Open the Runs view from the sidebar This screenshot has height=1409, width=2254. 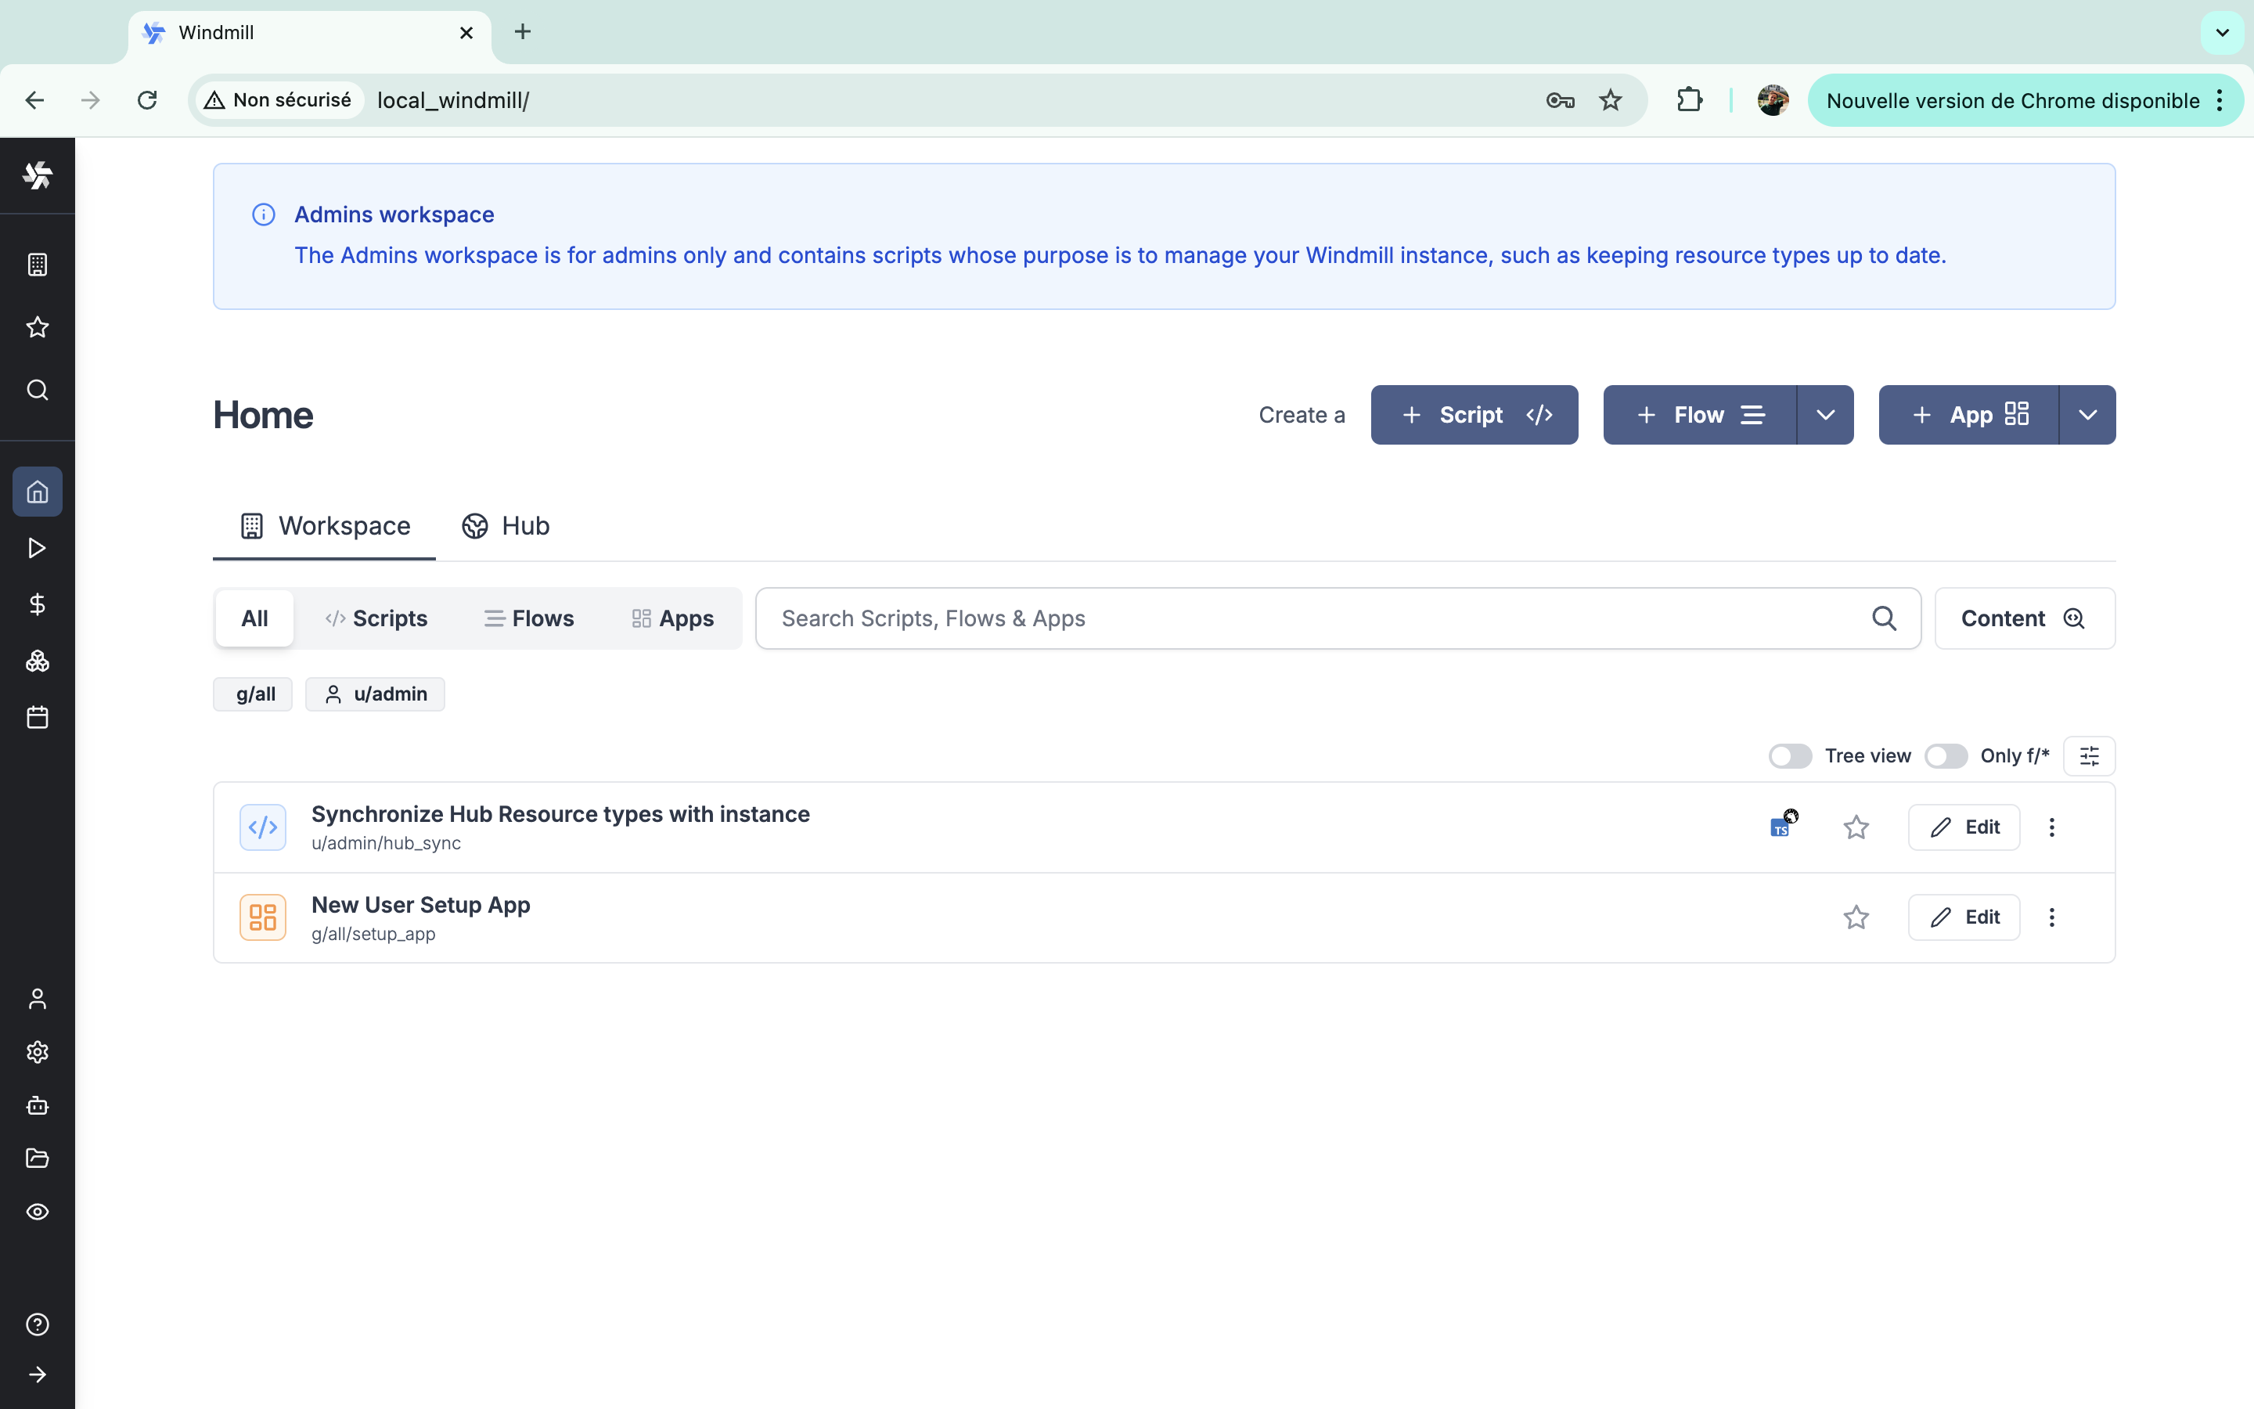38,548
